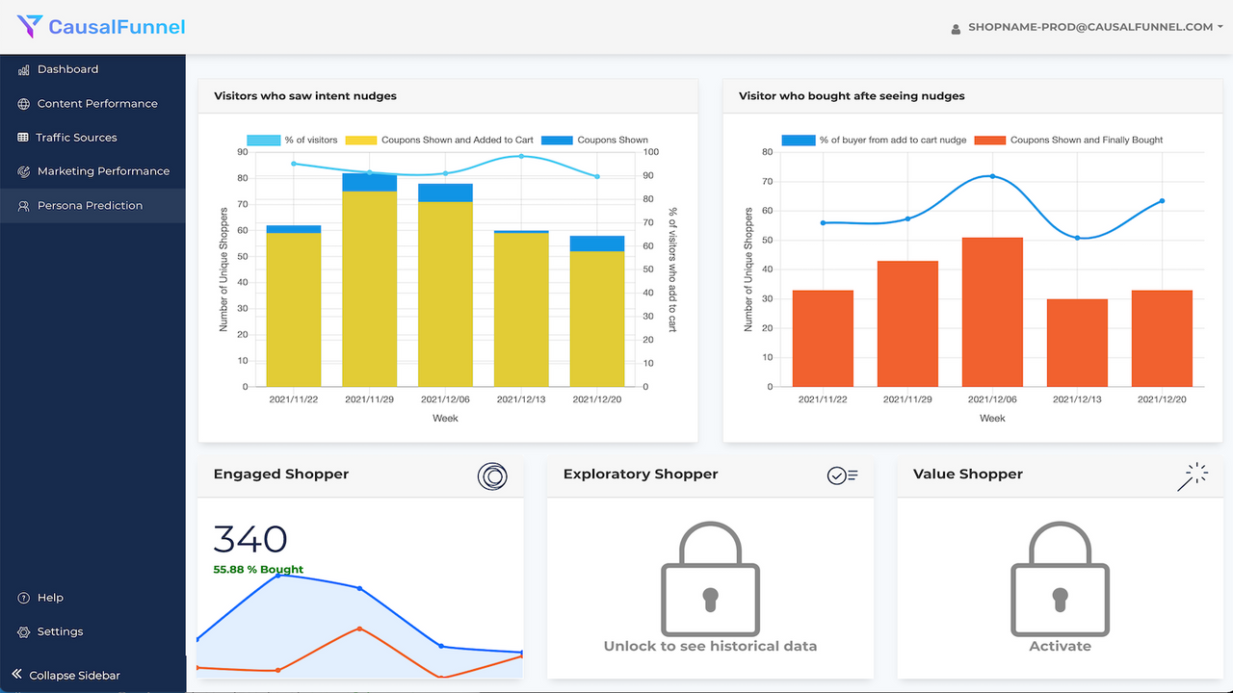Click the Traffic Sources table icon
The image size is (1233, 693).
click(23, 138)
